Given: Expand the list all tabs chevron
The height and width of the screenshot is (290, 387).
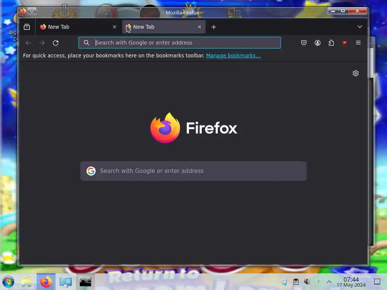Looking at the screenshot, I should [x=360, y=27].
